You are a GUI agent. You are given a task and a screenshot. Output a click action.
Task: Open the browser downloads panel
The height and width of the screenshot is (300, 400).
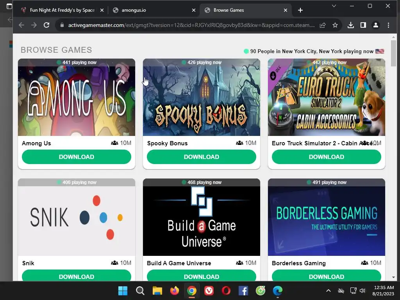351,25
